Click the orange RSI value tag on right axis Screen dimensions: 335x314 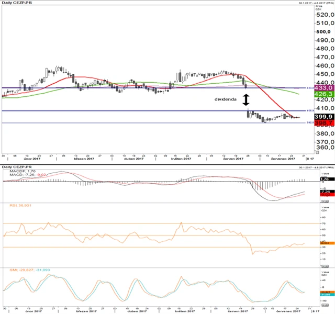(x=324, y=243)
